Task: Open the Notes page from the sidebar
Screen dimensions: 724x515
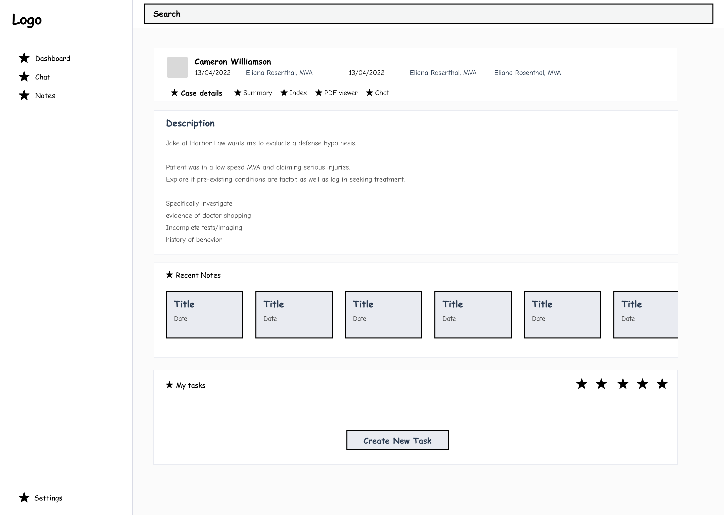Action: [45, 96]
